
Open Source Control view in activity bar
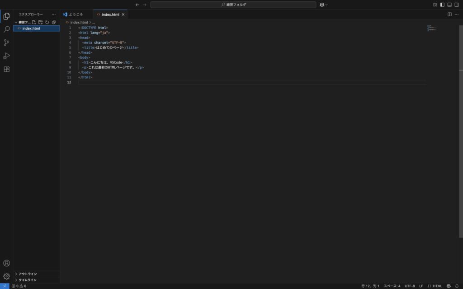pos(6,42)
